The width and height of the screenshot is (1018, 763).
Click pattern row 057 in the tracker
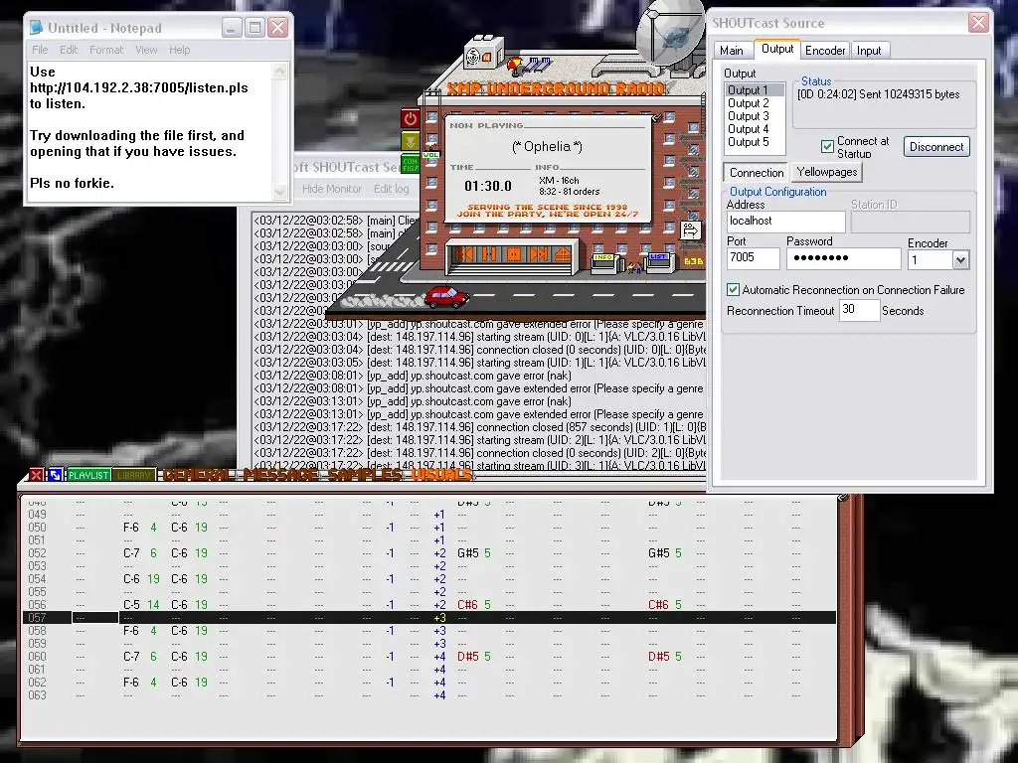(x=429, y=618)
